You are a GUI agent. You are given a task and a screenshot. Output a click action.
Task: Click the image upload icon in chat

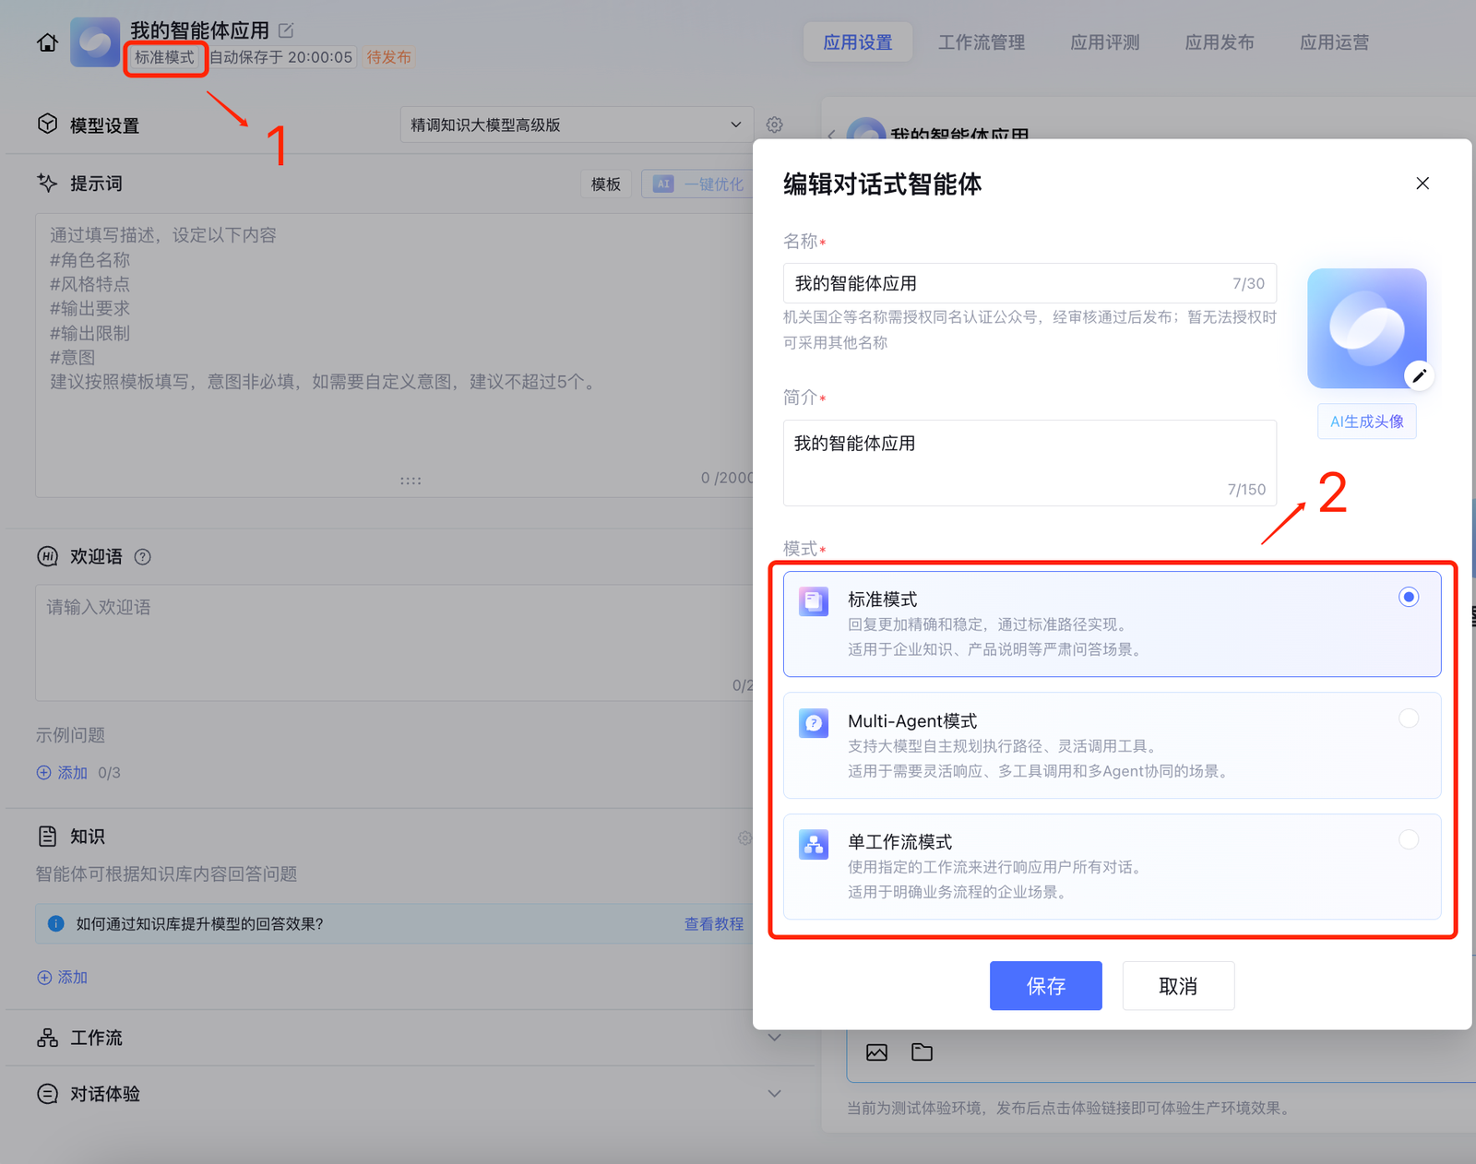tap(876, 1052)
